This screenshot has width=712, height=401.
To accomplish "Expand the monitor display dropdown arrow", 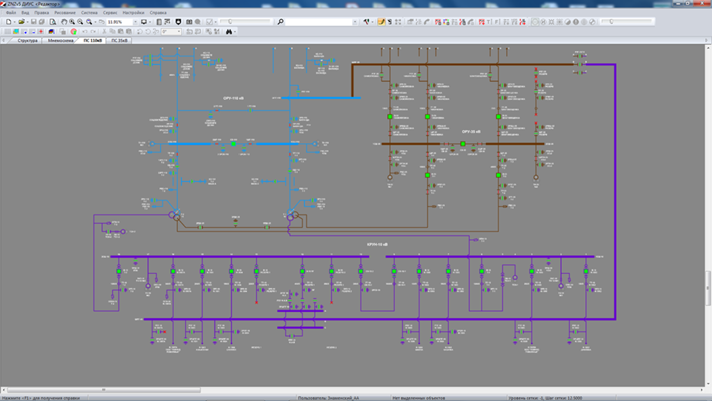I will pyautogui.click(x=151, y=22).
